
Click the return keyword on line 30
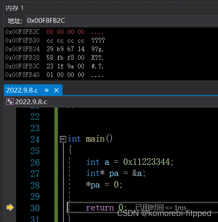point(100,208)
